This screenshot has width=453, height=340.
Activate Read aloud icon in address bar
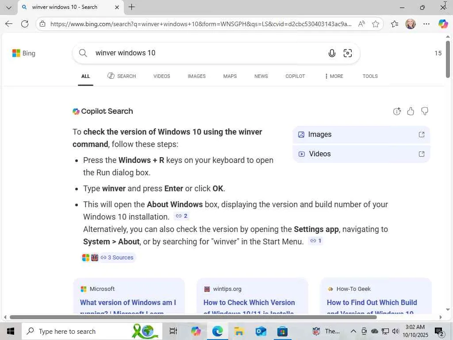pos(361,24)
